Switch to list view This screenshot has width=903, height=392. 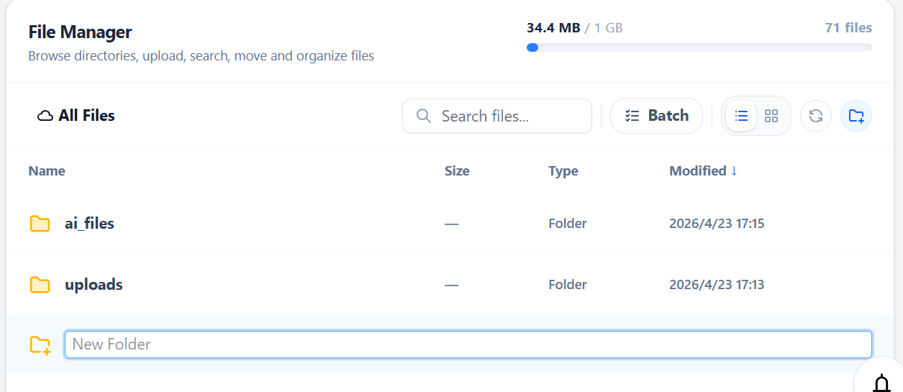coord(741,116)
